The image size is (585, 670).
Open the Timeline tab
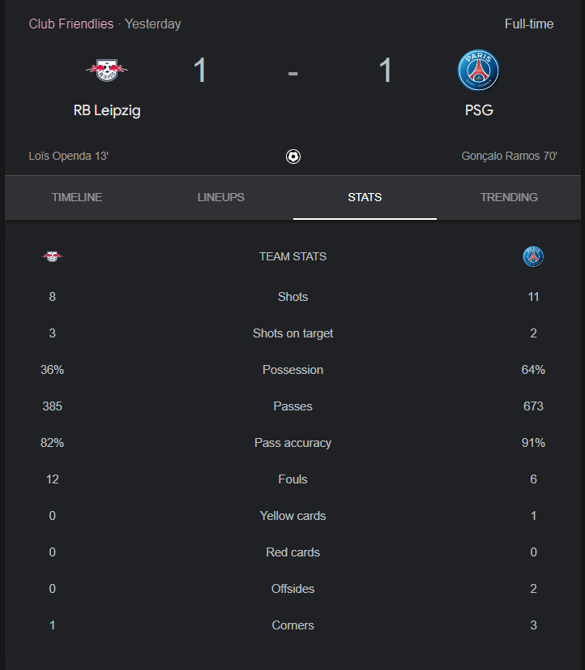tap(77, 197)
